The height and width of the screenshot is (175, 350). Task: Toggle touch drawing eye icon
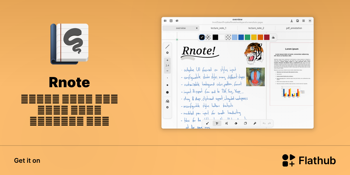177,21
